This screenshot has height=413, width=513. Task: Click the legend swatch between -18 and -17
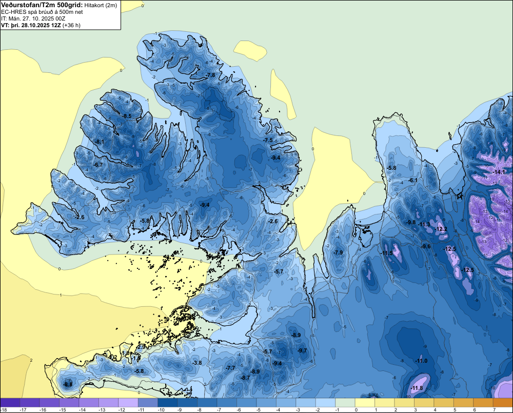tap(10, 403)
